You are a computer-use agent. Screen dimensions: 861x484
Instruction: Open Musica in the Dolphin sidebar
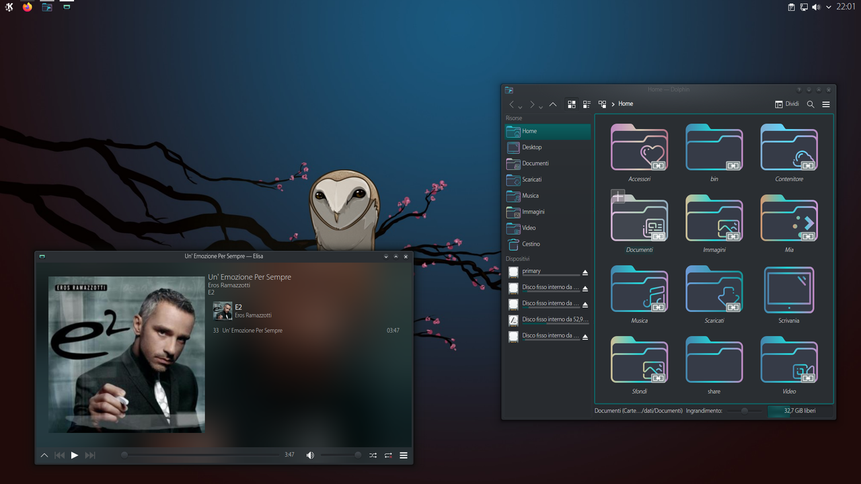(548, 196)
